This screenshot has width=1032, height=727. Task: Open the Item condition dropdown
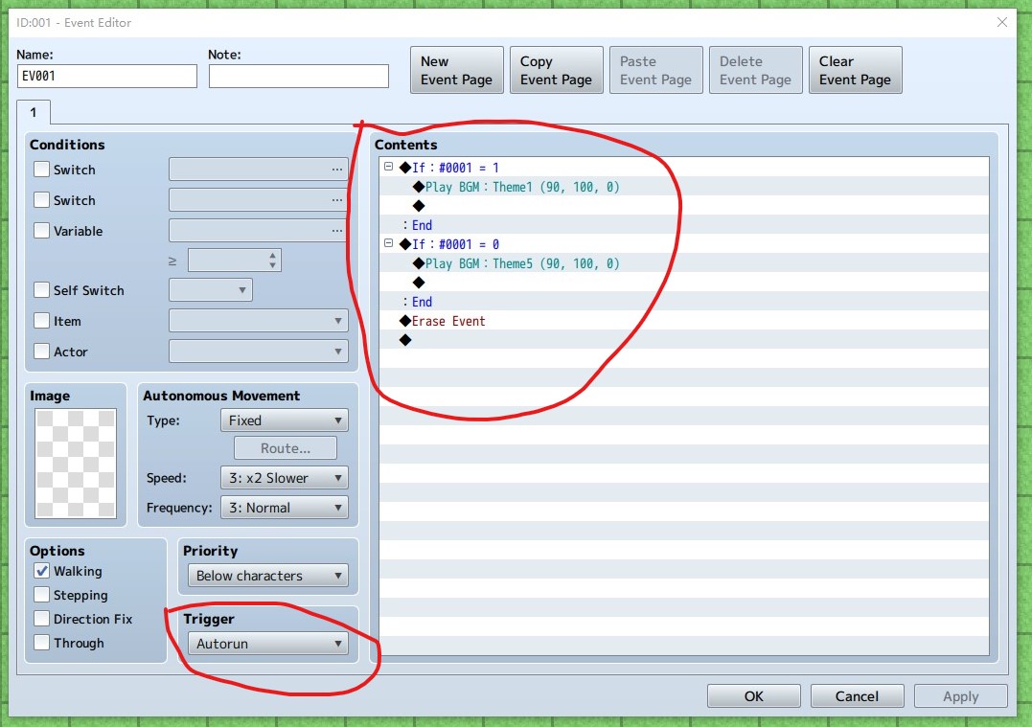(x=258, y=321)
